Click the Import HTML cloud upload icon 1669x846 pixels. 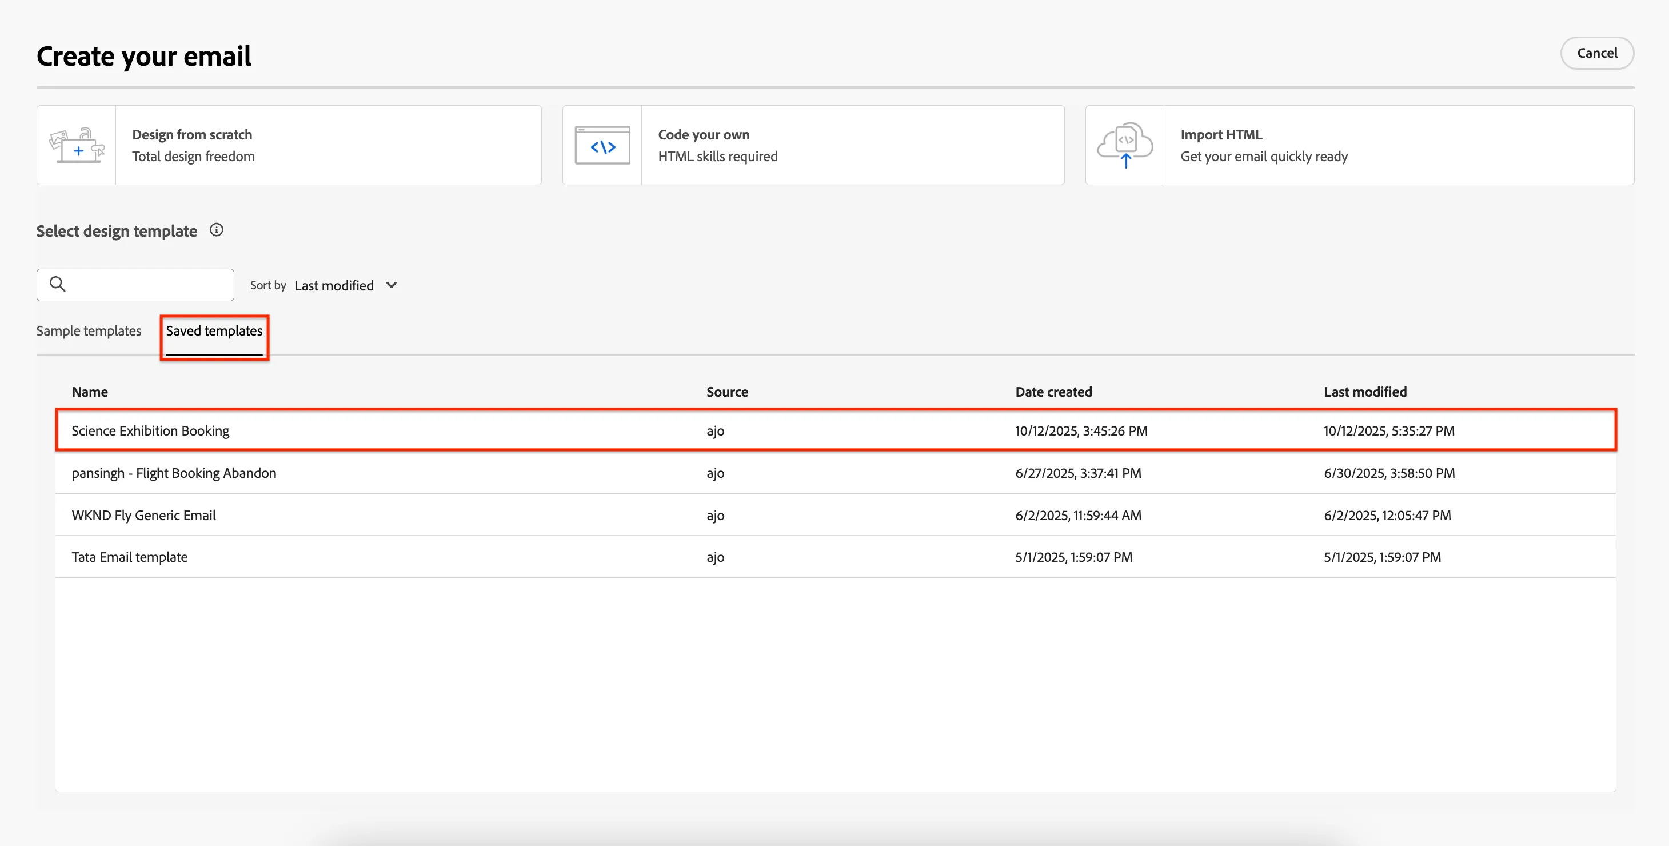[1125, 146]
